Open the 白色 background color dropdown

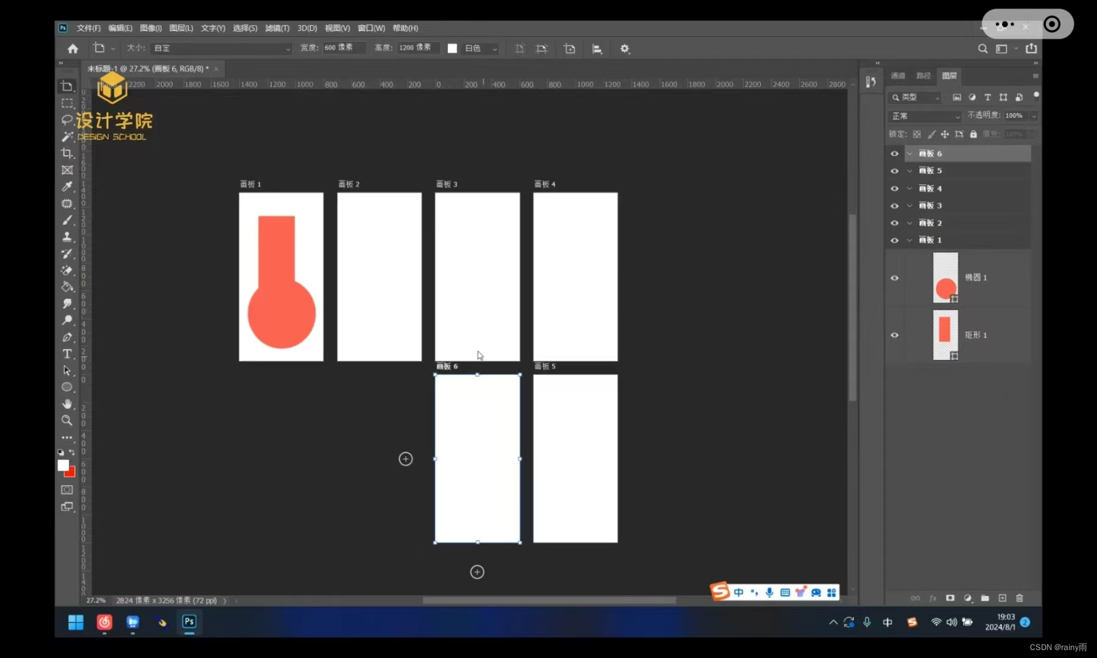pos(481,48)
